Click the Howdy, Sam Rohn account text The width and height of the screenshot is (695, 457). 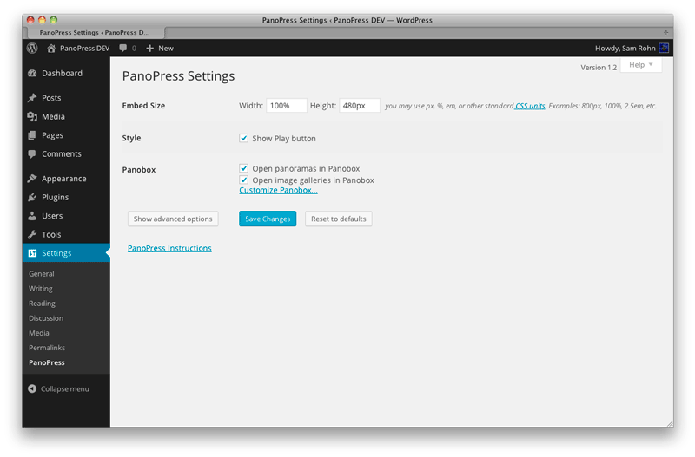point(625,49)
